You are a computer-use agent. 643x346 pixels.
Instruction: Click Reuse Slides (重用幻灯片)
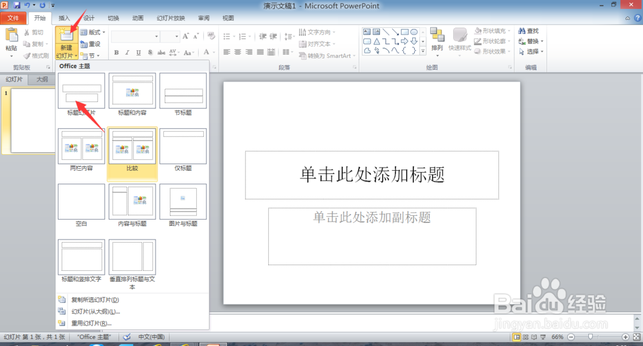132,323
